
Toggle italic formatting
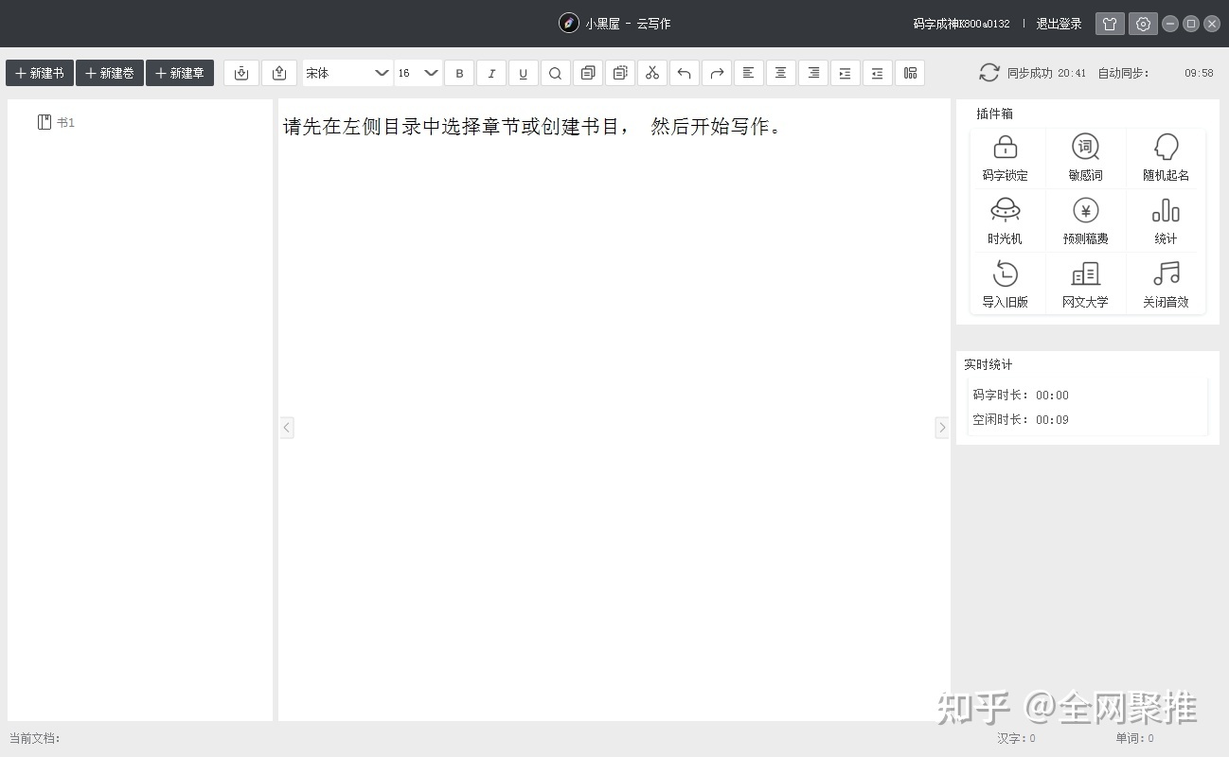coord(491,73)
